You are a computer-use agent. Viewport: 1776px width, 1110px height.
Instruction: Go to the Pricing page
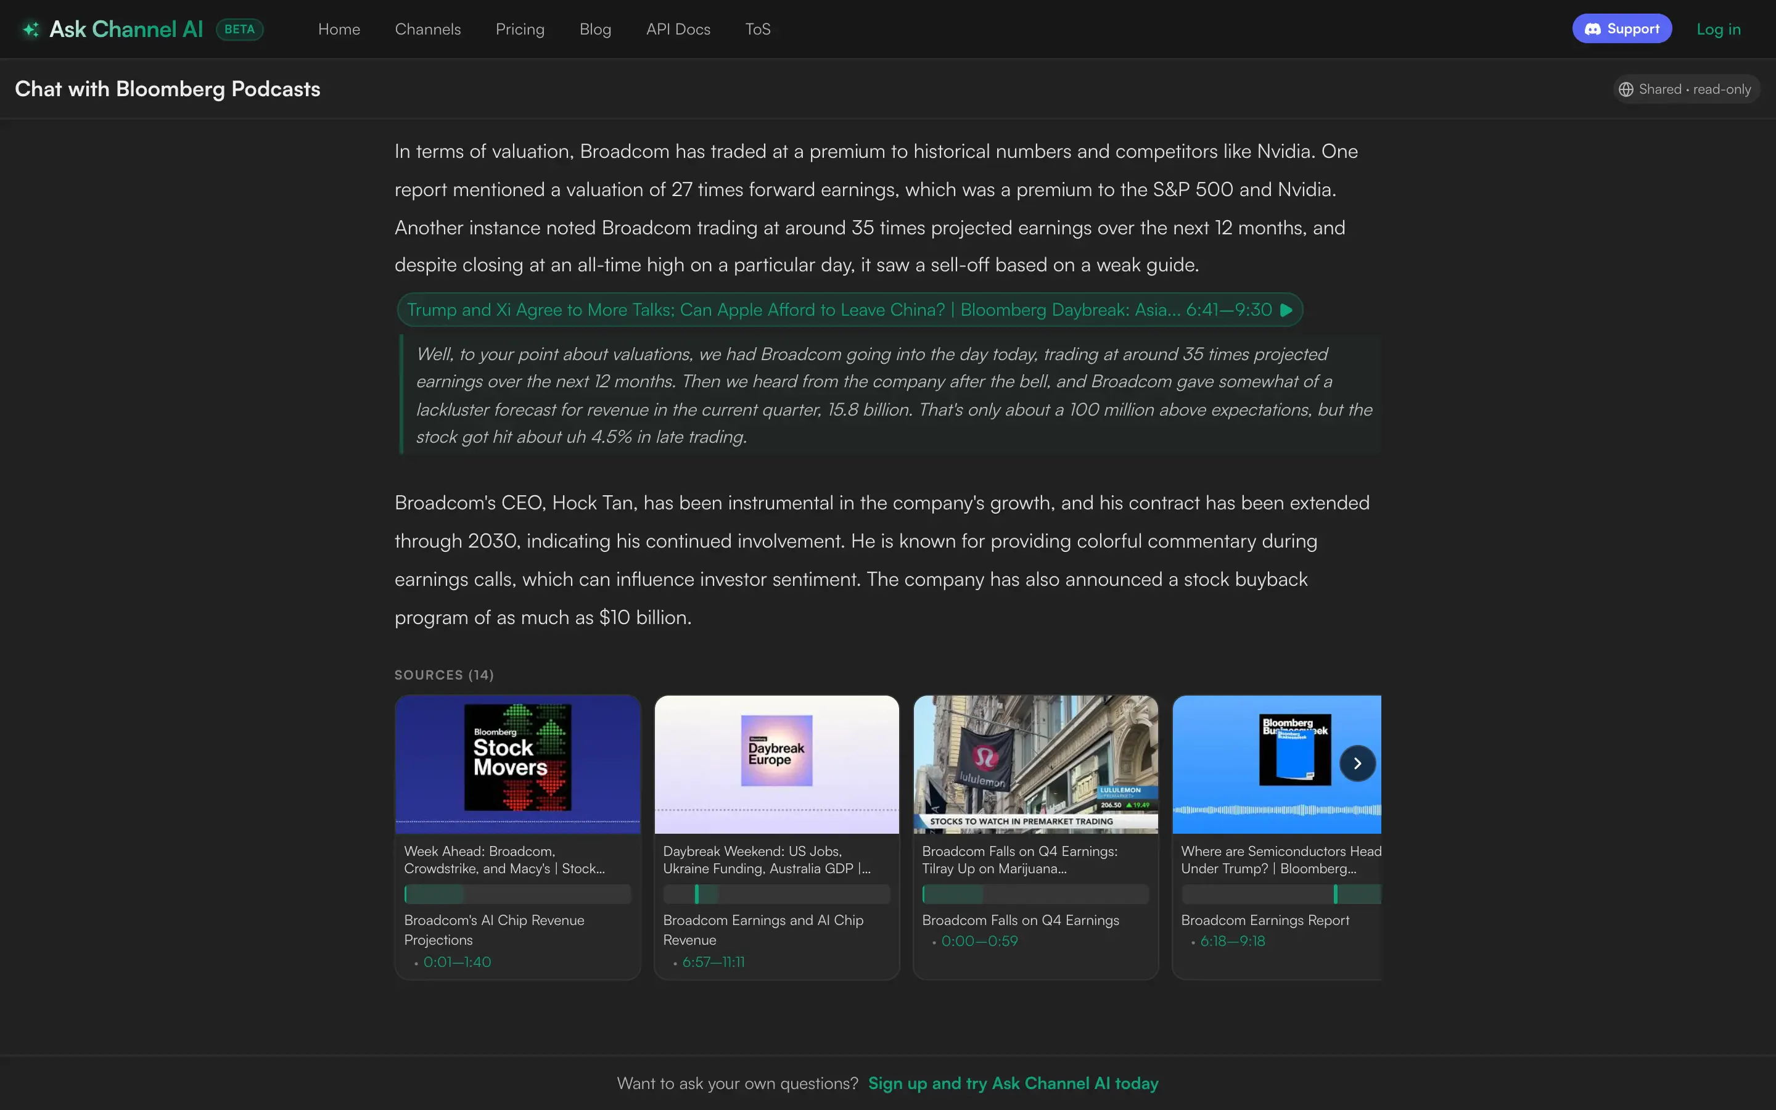pos(520,30)
